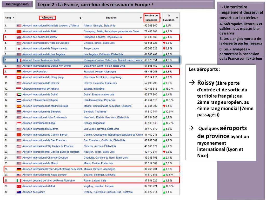
Task: Click the Thai flag beside Aéroport international de Bangkok
Action: (x=19, y=112)
